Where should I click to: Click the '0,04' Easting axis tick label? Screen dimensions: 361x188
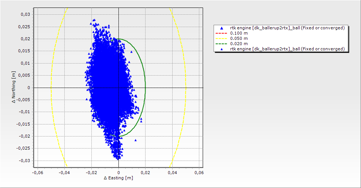click(173, 173)
